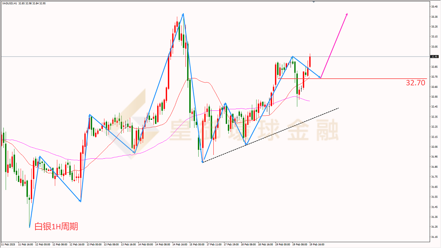Viewport: 441px width, 248px height.
Task: Click the 32.95 current price tag
Action: click(434, 57)
